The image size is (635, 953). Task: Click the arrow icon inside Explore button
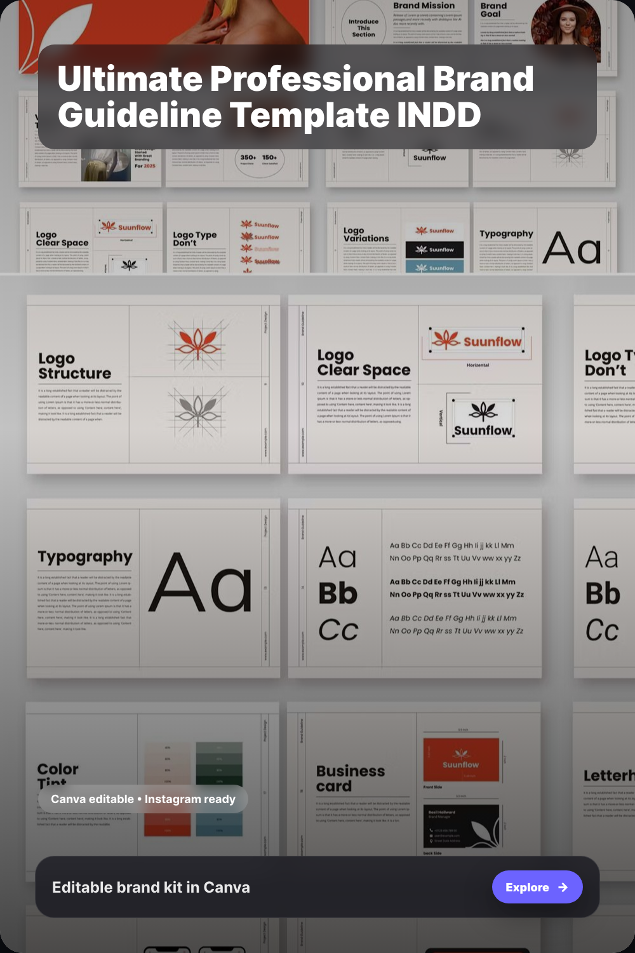tap(563, 888)
